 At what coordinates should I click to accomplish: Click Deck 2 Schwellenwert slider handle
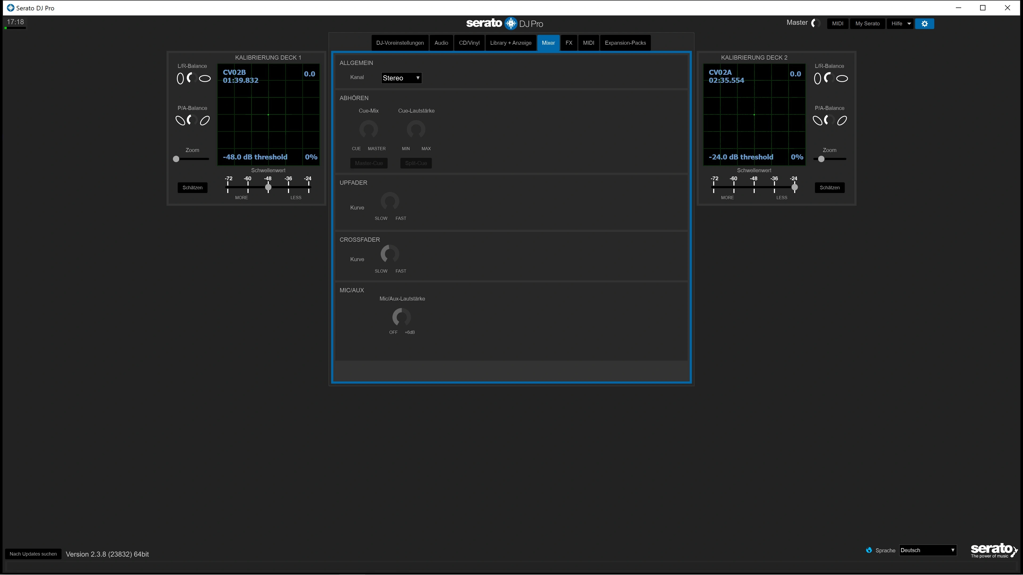794,187
